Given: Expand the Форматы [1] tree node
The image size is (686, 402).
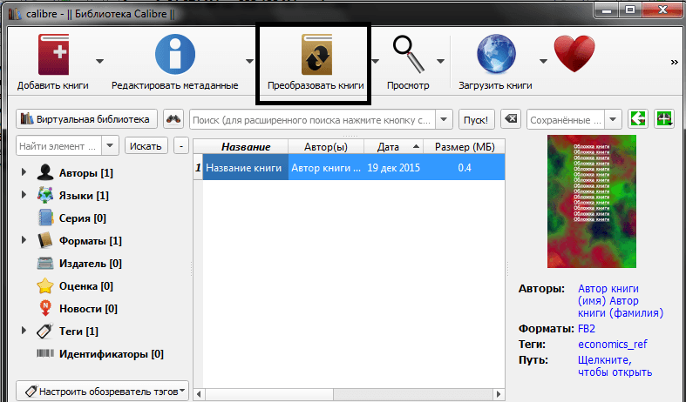Looking at the screenshot, I should [24, 240].
